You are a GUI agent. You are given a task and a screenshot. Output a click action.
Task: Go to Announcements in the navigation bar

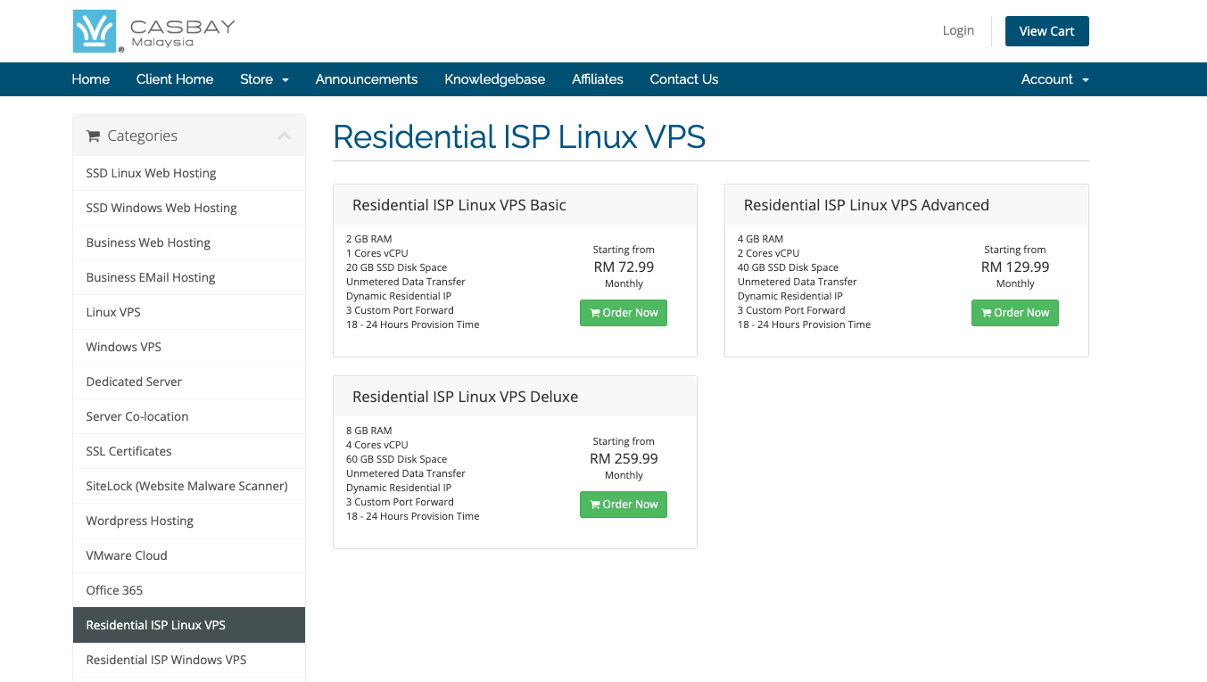tap(367, 79)
